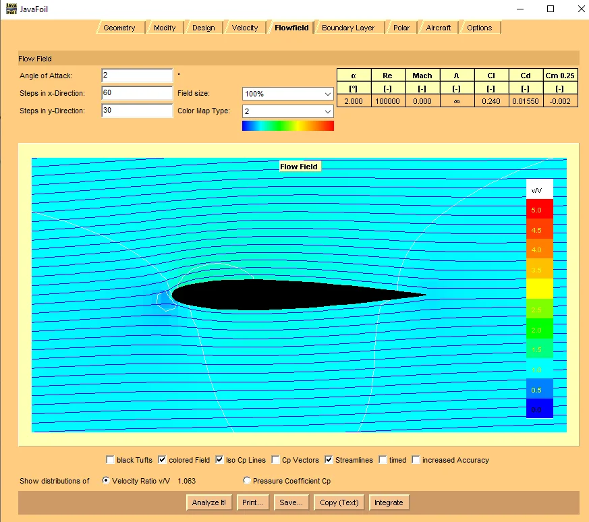589x522 pixels.
Task: Toggle the Iso Cp Lines checkbox
Action: [x=219, y=460]
